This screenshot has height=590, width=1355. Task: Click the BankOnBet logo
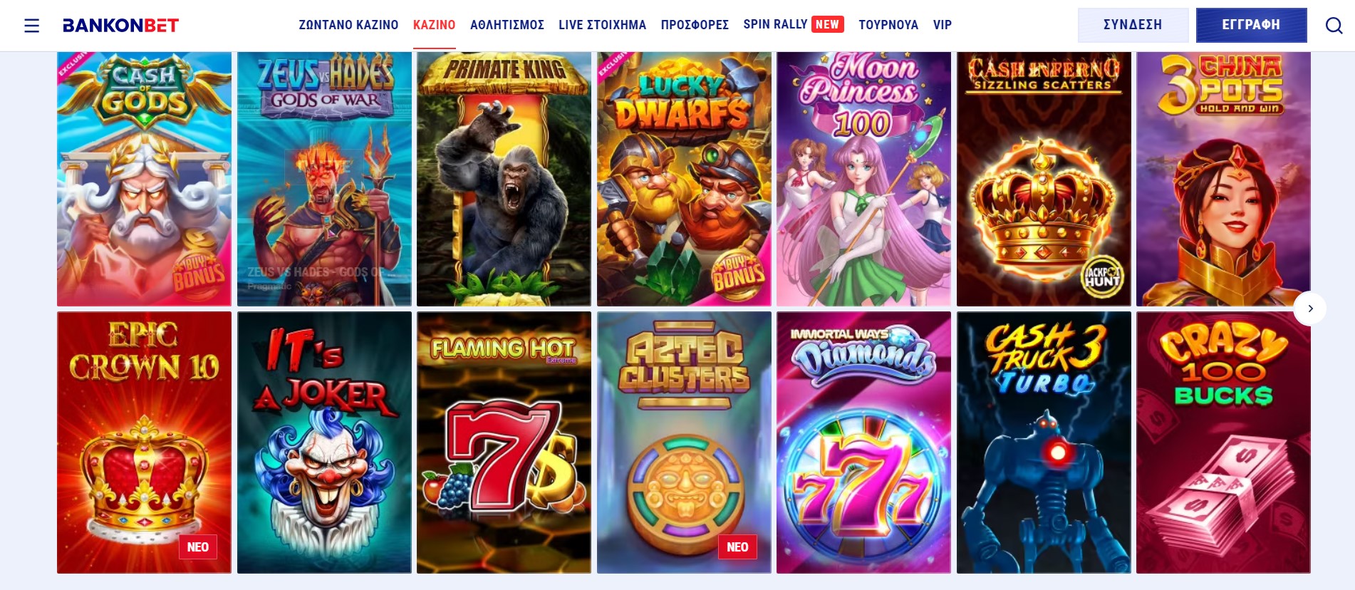click(120, 26)
